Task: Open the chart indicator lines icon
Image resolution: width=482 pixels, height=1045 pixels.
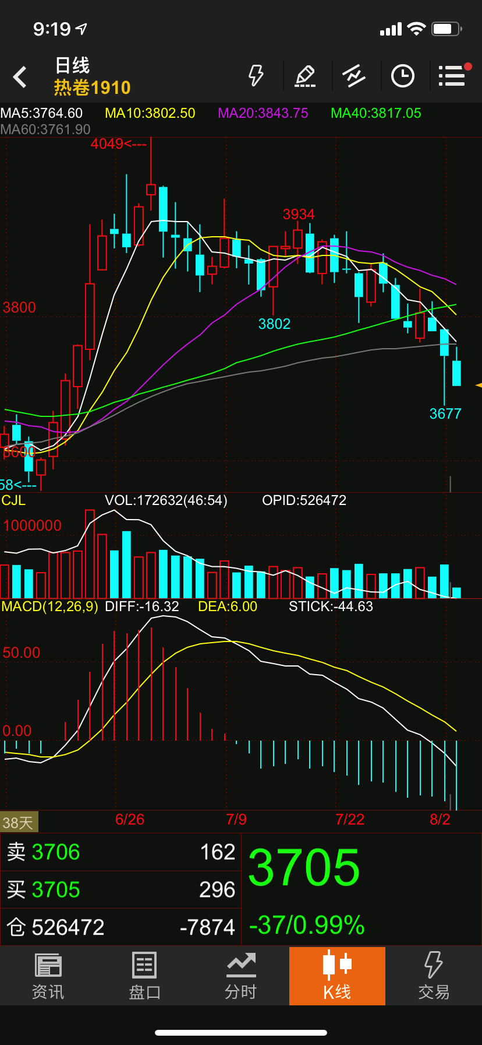Action: (354, 76)
